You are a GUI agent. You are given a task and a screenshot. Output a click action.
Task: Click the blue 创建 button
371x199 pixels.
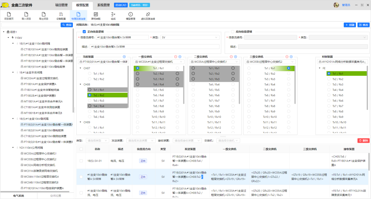click(350, 25)
